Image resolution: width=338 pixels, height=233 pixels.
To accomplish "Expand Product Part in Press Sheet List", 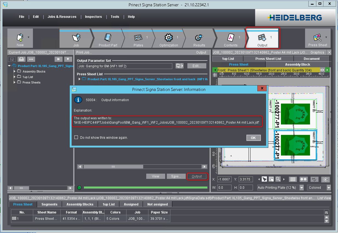I will [x=80, y=79].
